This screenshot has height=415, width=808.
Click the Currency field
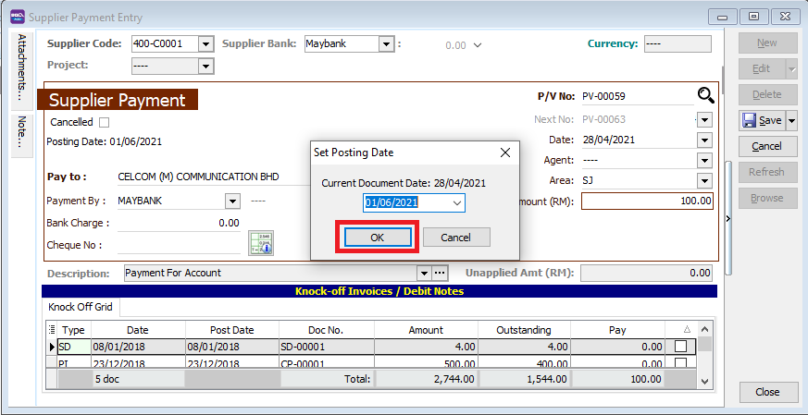(x=677, y=43)
